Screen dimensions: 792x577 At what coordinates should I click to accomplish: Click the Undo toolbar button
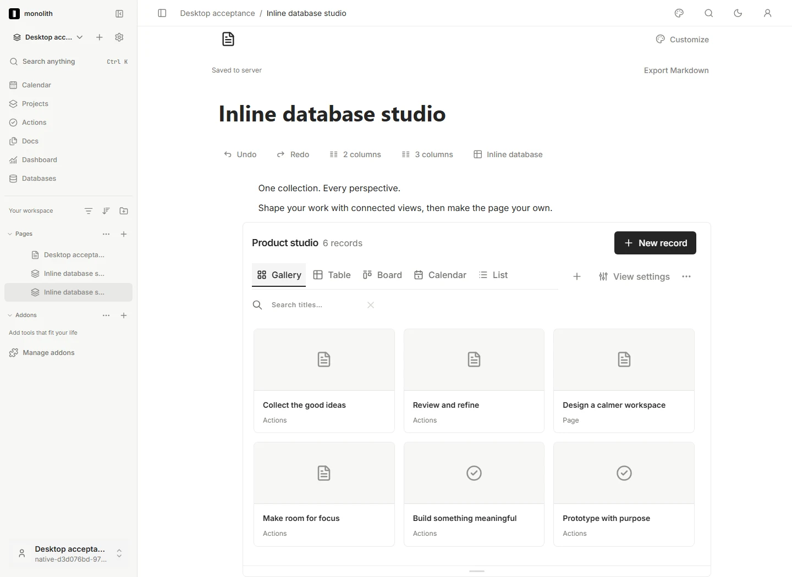(x=240, y=154)
